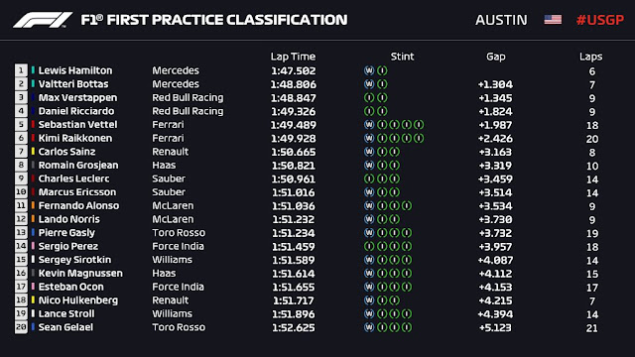Viewport: 635px width, 357px height.
Task: Select the Gap column header
Action: (496, 57)
